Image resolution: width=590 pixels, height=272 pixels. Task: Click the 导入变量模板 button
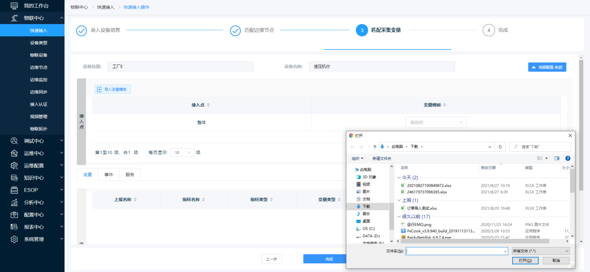pos(113,89)
